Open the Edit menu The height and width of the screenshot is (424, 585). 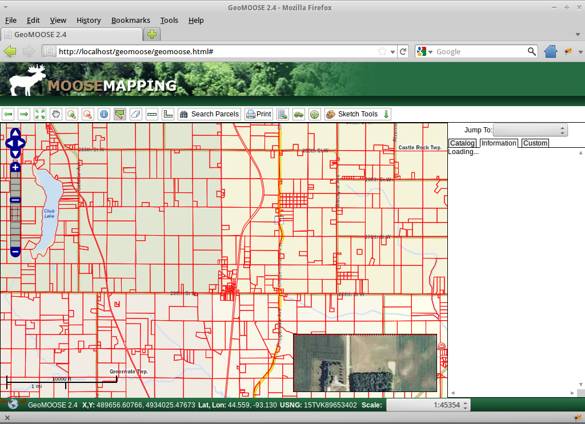(x=33, y=21)
